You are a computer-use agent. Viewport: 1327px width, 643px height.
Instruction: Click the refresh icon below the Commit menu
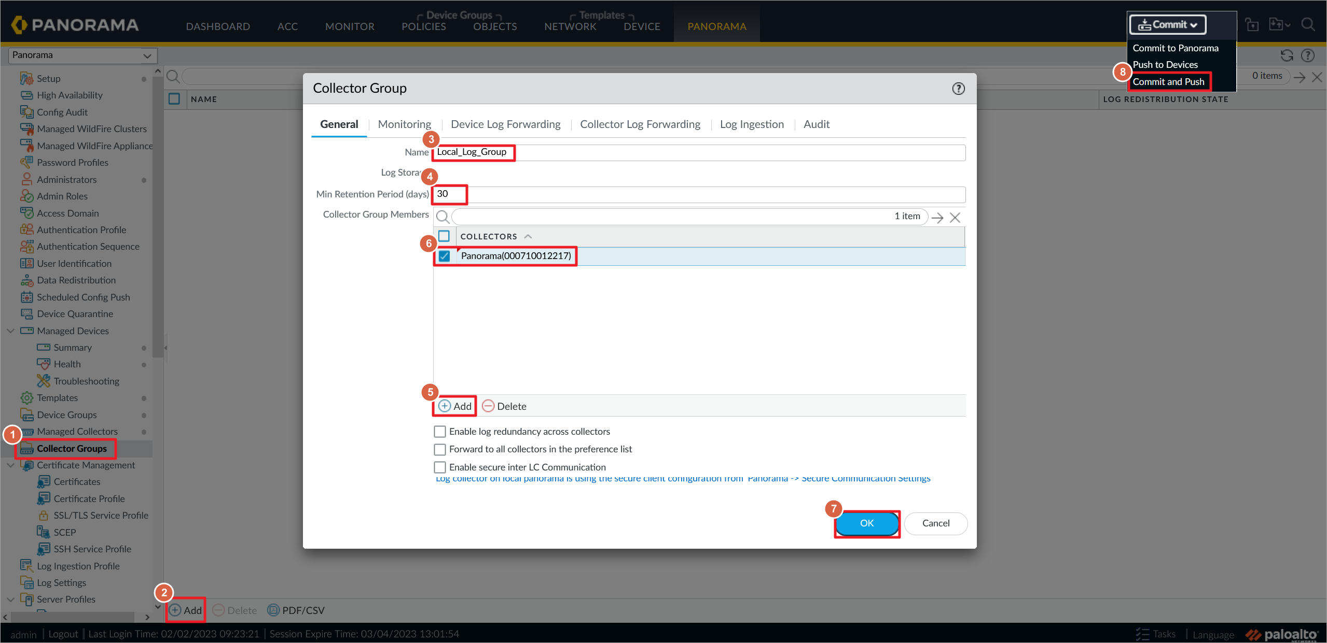(x=1287, y=55)
